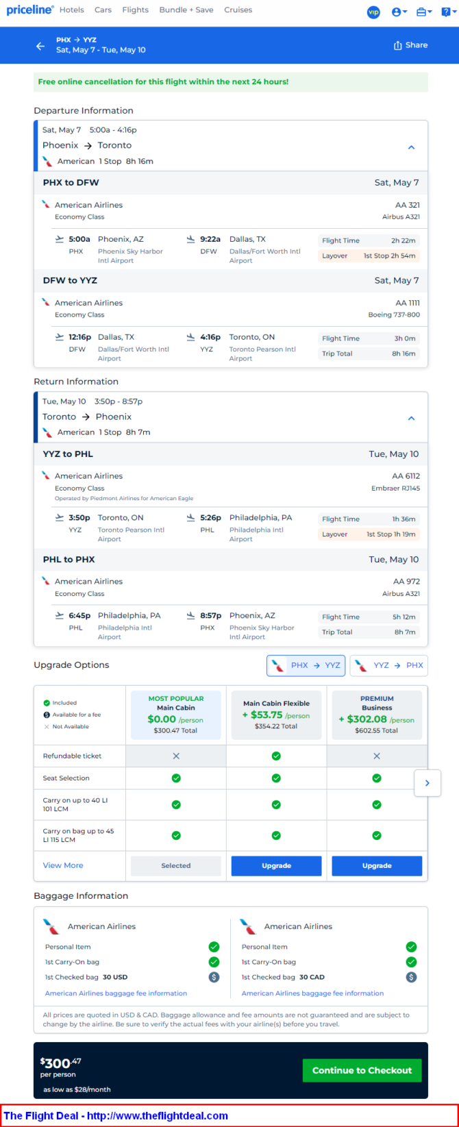Viewport: 459px width, 1127px height.
Task: Select the YYZ → PHX upgrade tab
Action: tap(388, 665)
